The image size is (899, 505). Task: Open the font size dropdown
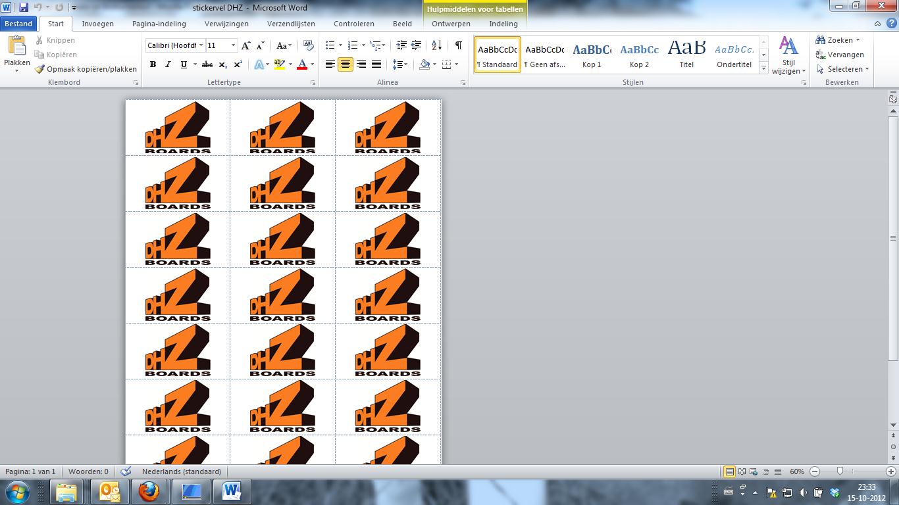tap(233, 45)
